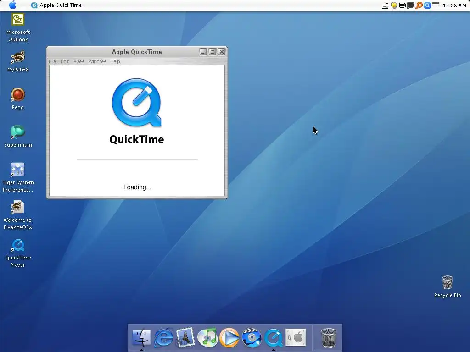The height and width of the screenshot is (352, 470).
Task: Close the Apple QuickTime window
Action: tap(222, 52)
